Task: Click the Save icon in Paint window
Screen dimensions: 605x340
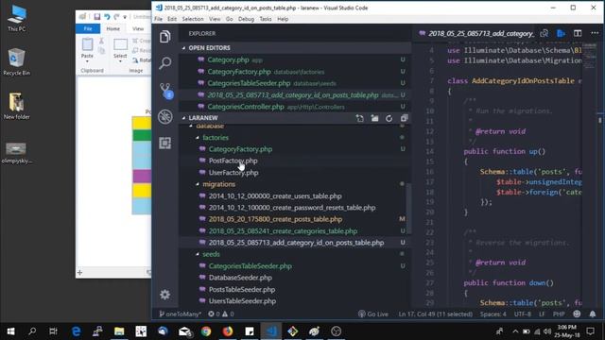Action: 96,17
